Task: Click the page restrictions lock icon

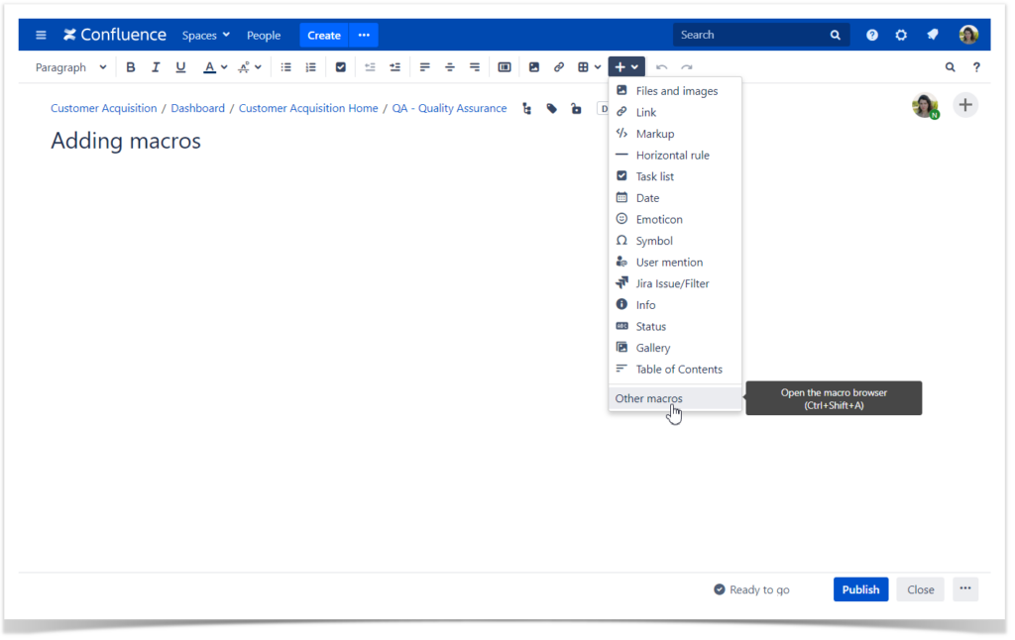Action: tap(577, 108)
